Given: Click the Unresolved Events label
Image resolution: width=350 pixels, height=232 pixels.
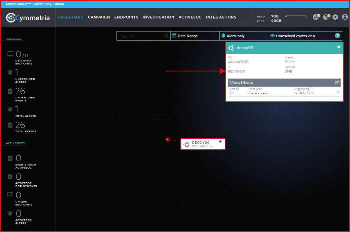Looking at the screenshot, I should click(25, 99).
